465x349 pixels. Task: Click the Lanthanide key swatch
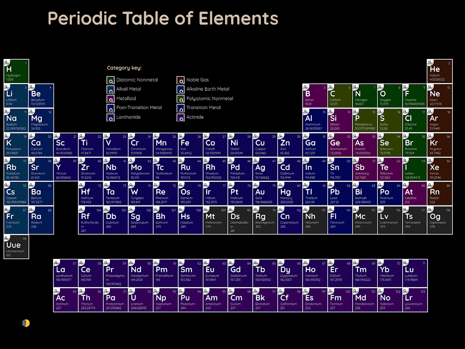[110, 117]
